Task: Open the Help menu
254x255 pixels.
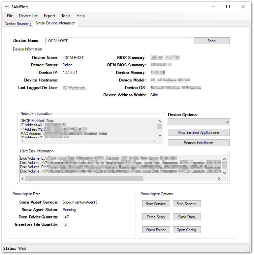Action: click(80, 16)
